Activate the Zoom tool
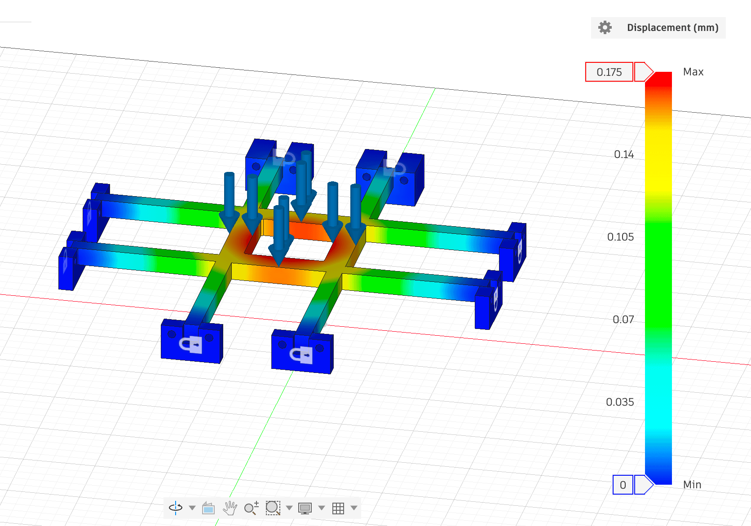Screen dimensions: 751x526 [252, 508]
